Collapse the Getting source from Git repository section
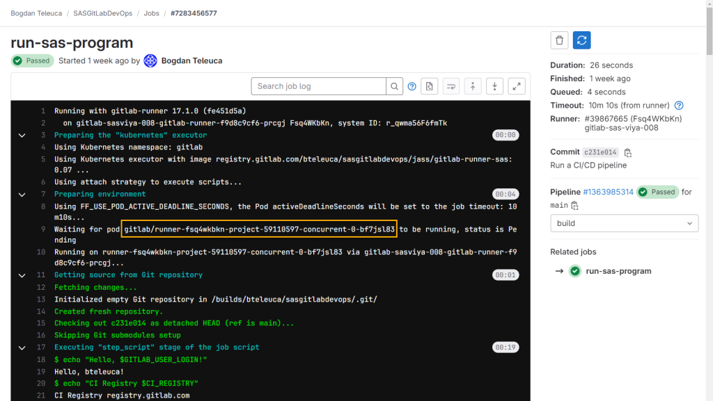 [x=22, y=275]
